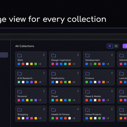Viewport: 127px width, 127px height.
Task: Open the Work collection folder icon
Action: pyautogui.click(x=19, y=56)
